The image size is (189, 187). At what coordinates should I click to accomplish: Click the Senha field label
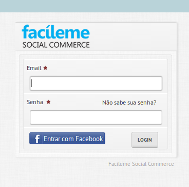[x=35, y=102]
